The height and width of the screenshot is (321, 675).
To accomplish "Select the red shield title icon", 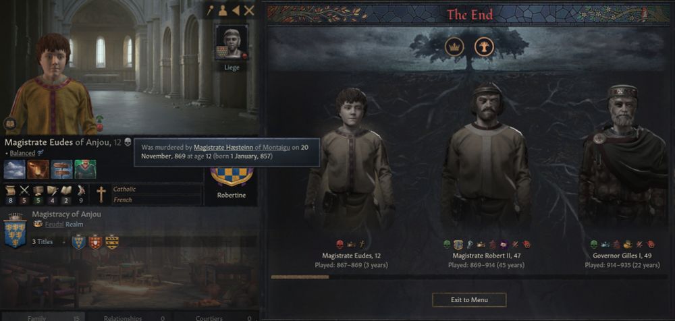I will (95, 242).
